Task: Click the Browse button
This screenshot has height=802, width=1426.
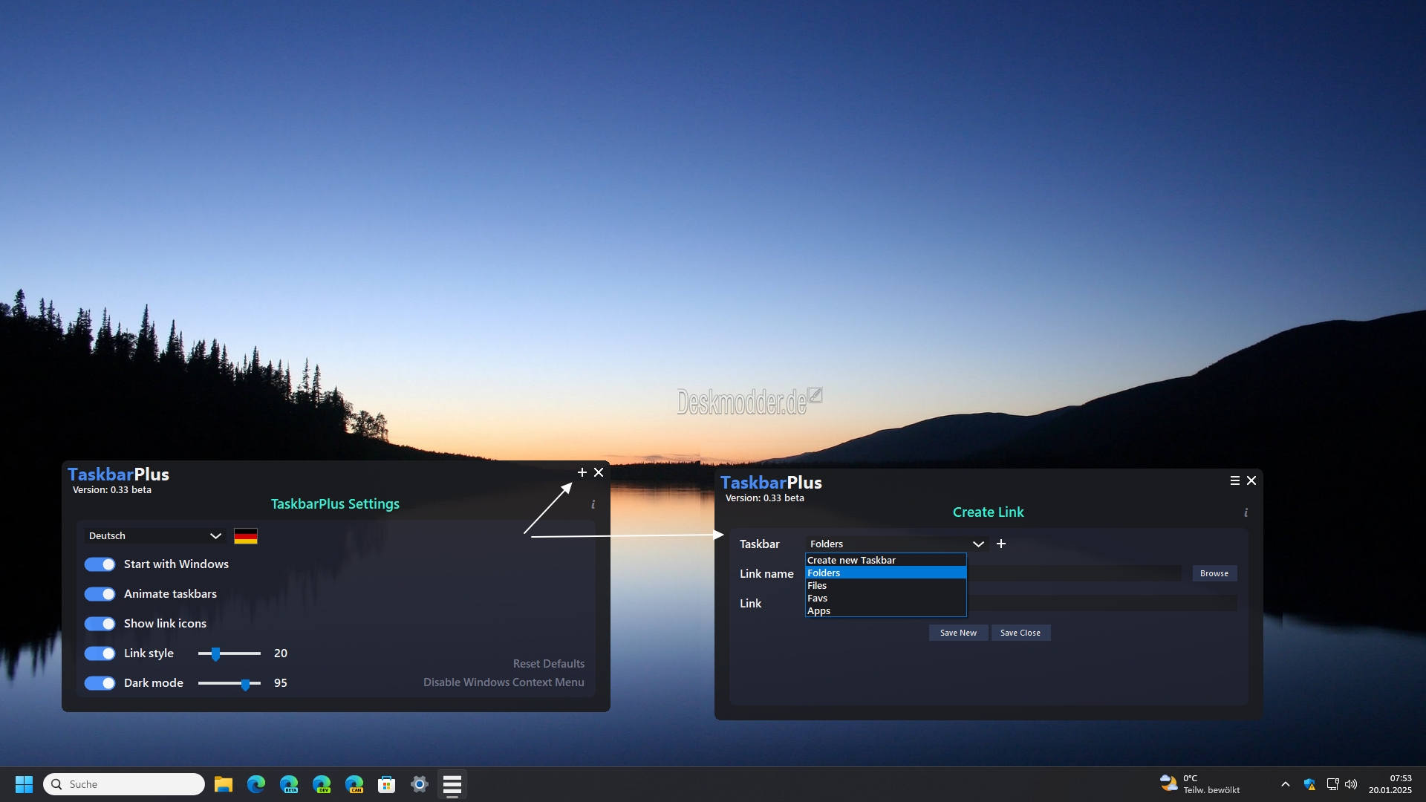Action: 1214,573
